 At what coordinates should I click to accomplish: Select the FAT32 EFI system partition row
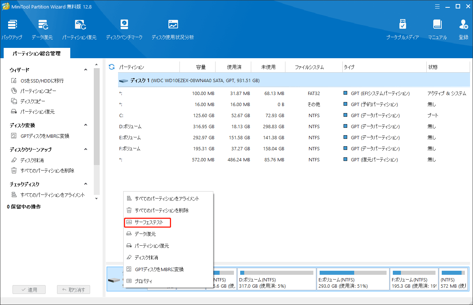pos(294,93)
